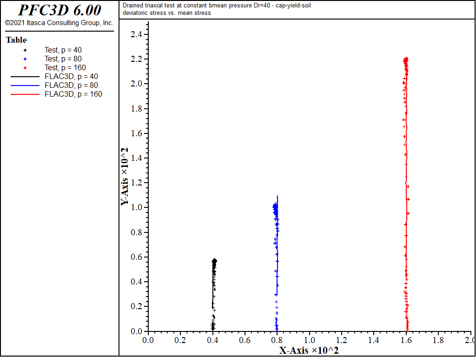Image resolution: width=476 pixels, height=357 pixels.
Task: Click the 'deviatoric stress vs. mean stress' subtitle
Action: (167, 13)
